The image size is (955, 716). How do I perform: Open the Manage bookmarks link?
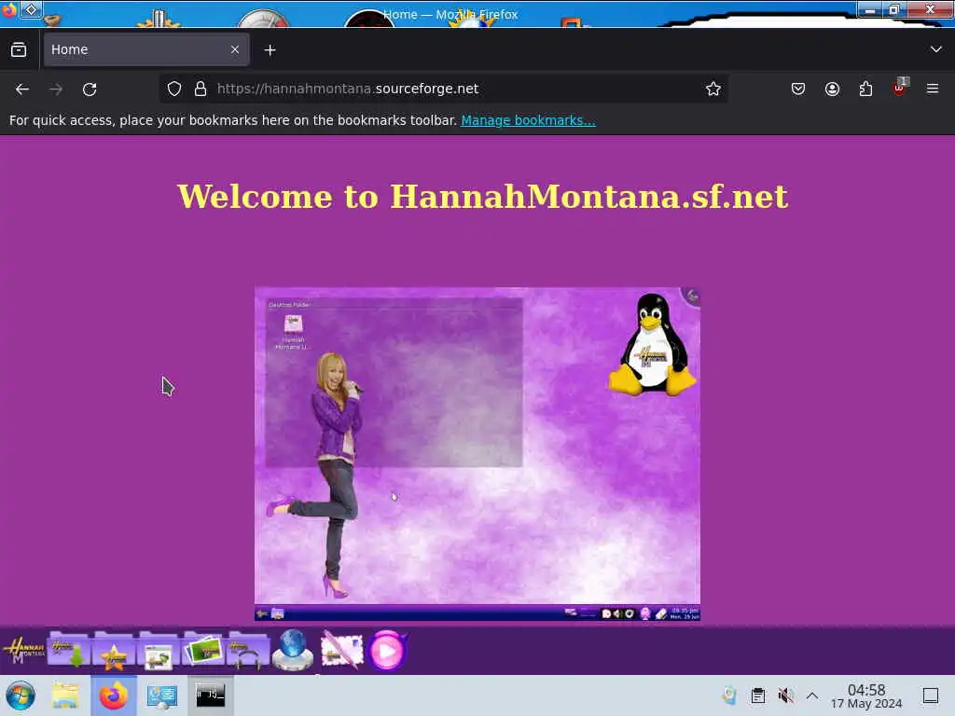coord(528,120)
